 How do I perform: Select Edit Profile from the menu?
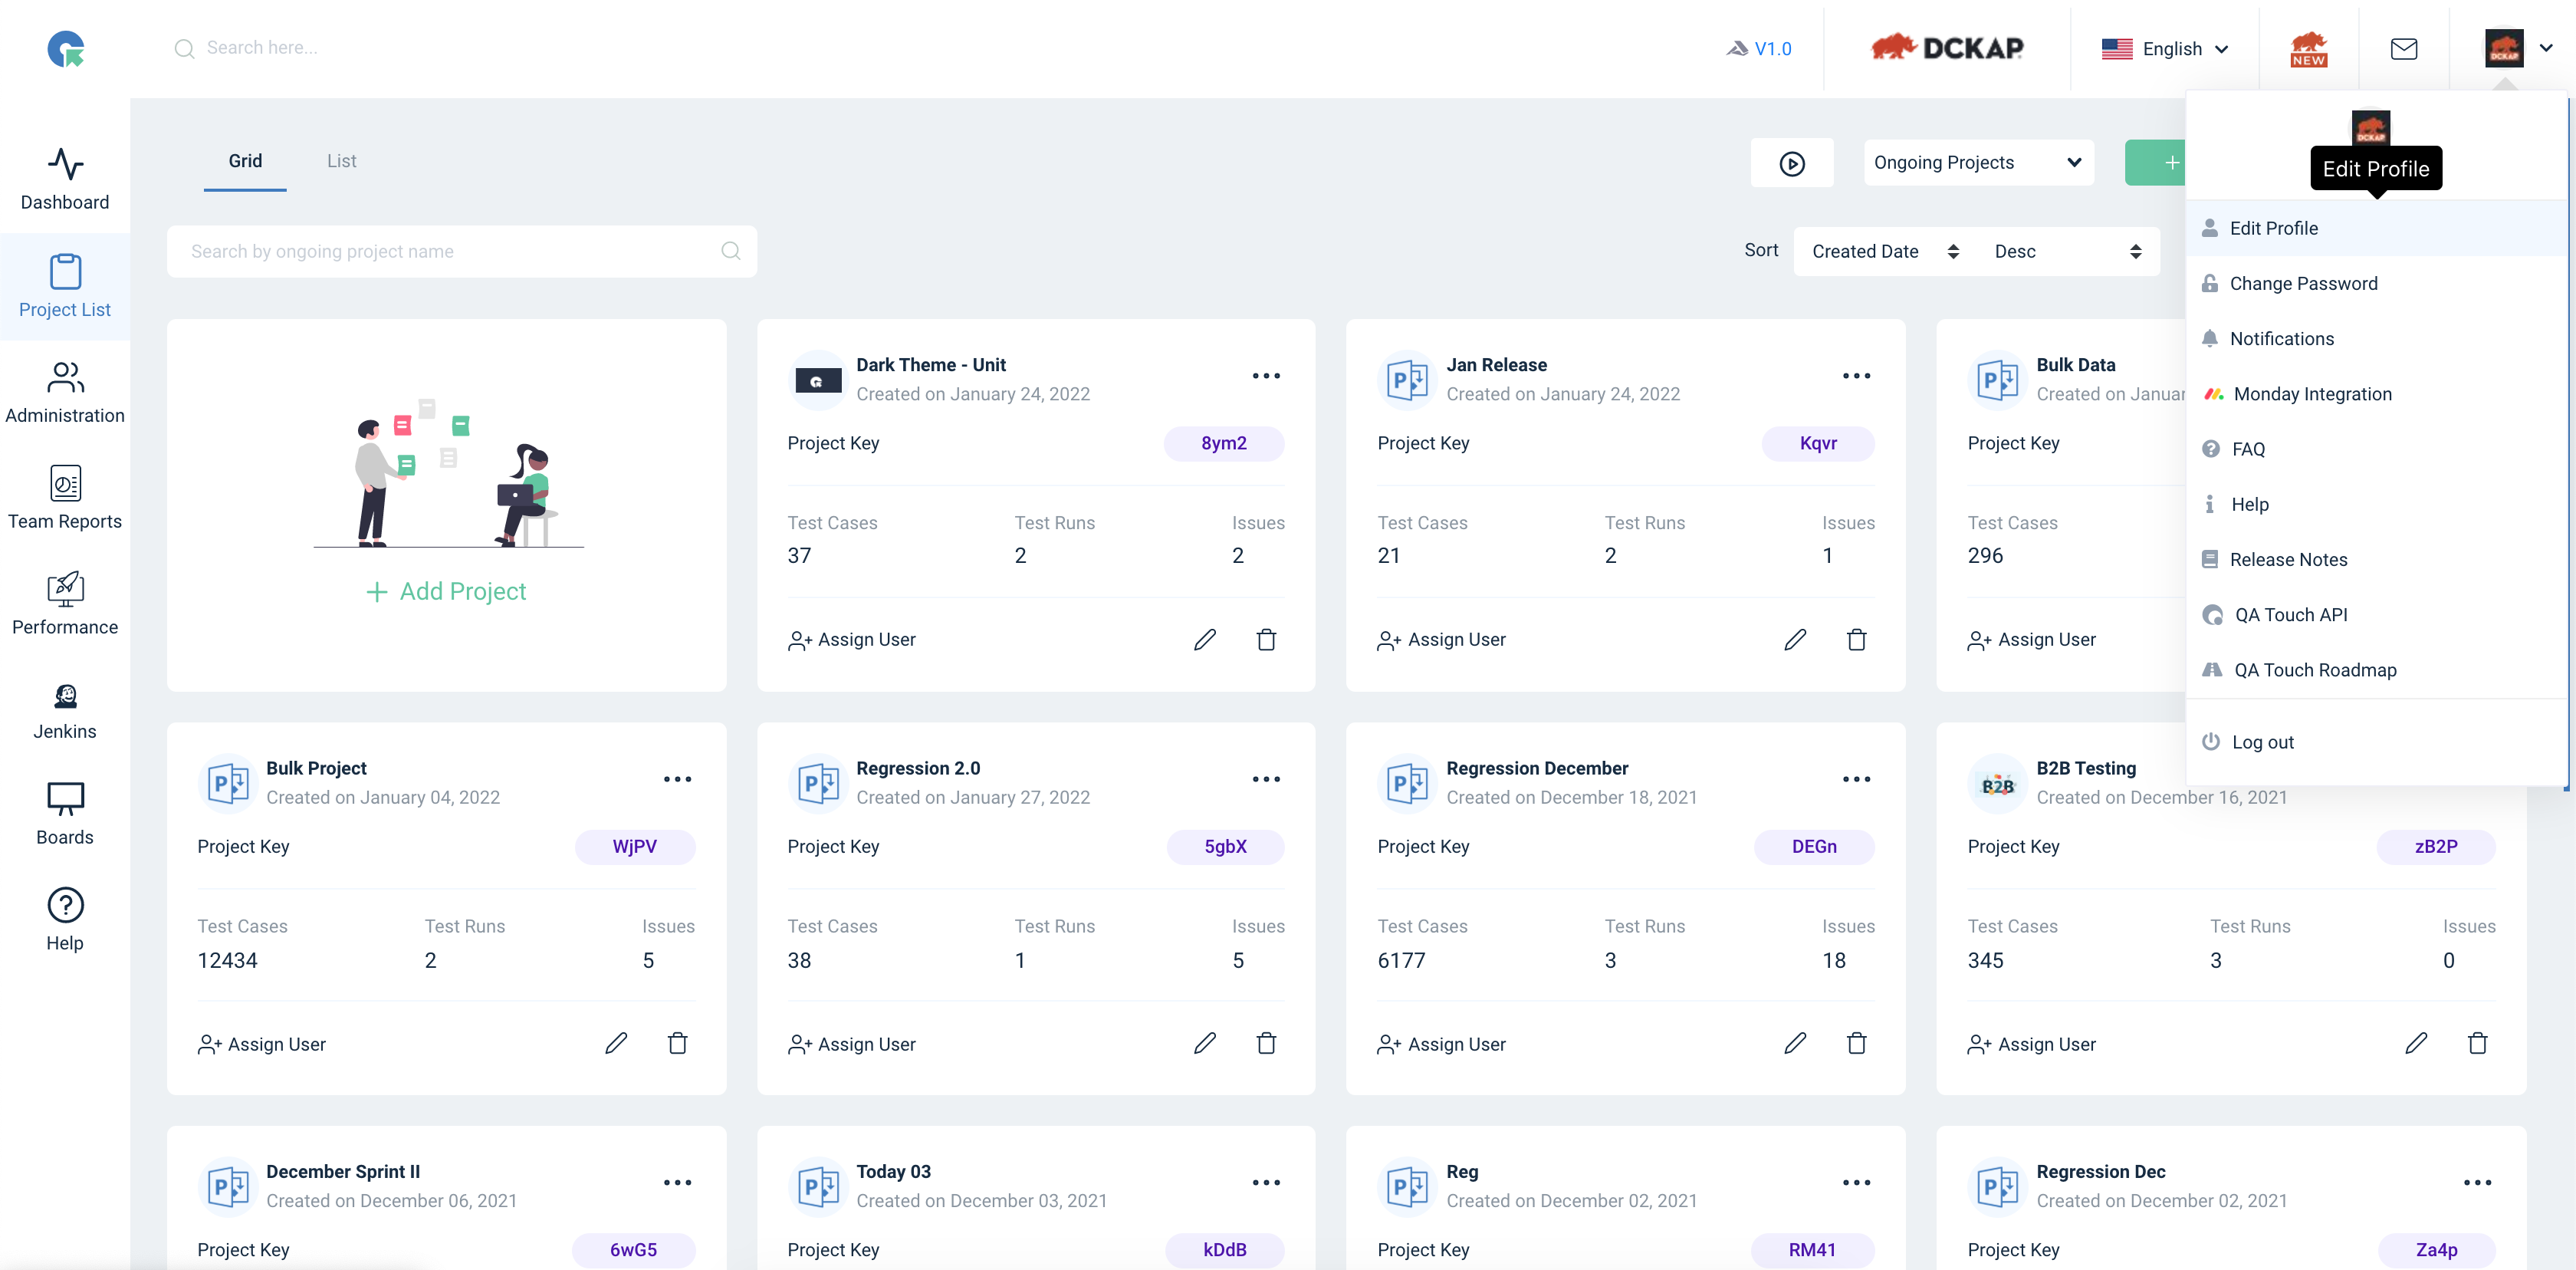pos(2375,228)
